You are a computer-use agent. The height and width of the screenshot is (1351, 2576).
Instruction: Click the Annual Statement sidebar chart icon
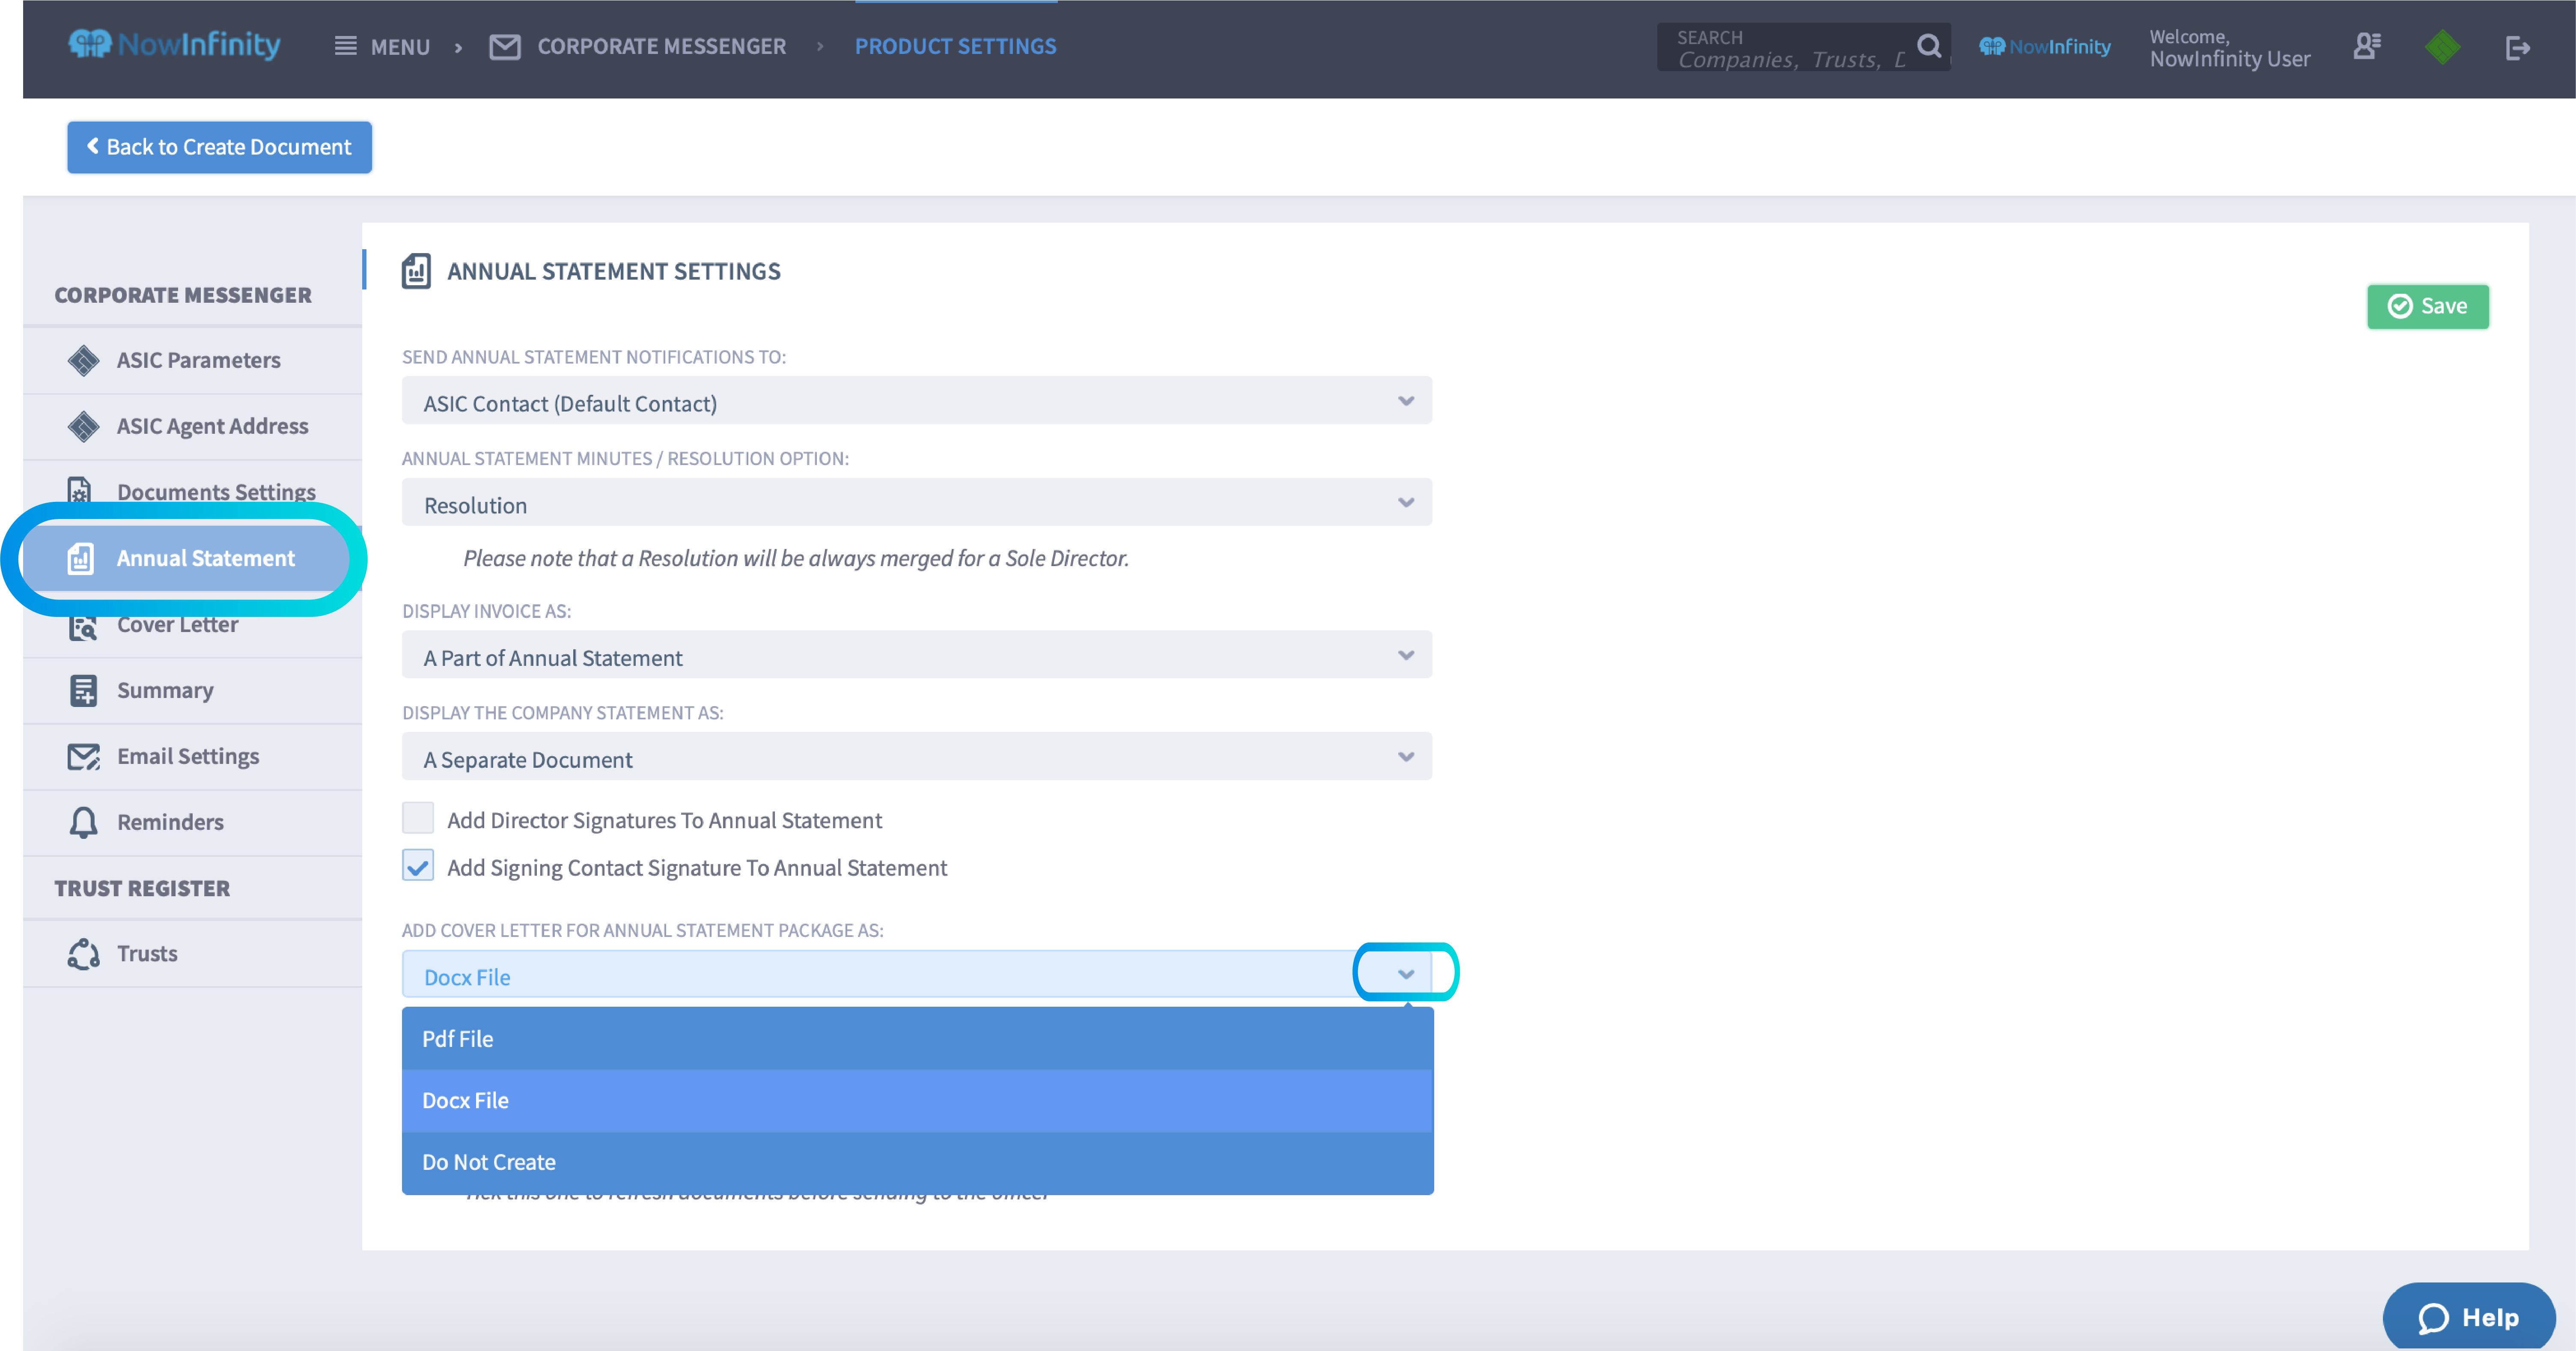(x=81, y=558)
